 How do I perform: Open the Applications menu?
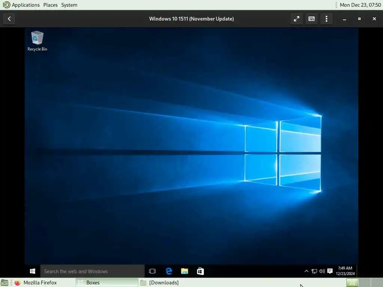pos(21,5)
